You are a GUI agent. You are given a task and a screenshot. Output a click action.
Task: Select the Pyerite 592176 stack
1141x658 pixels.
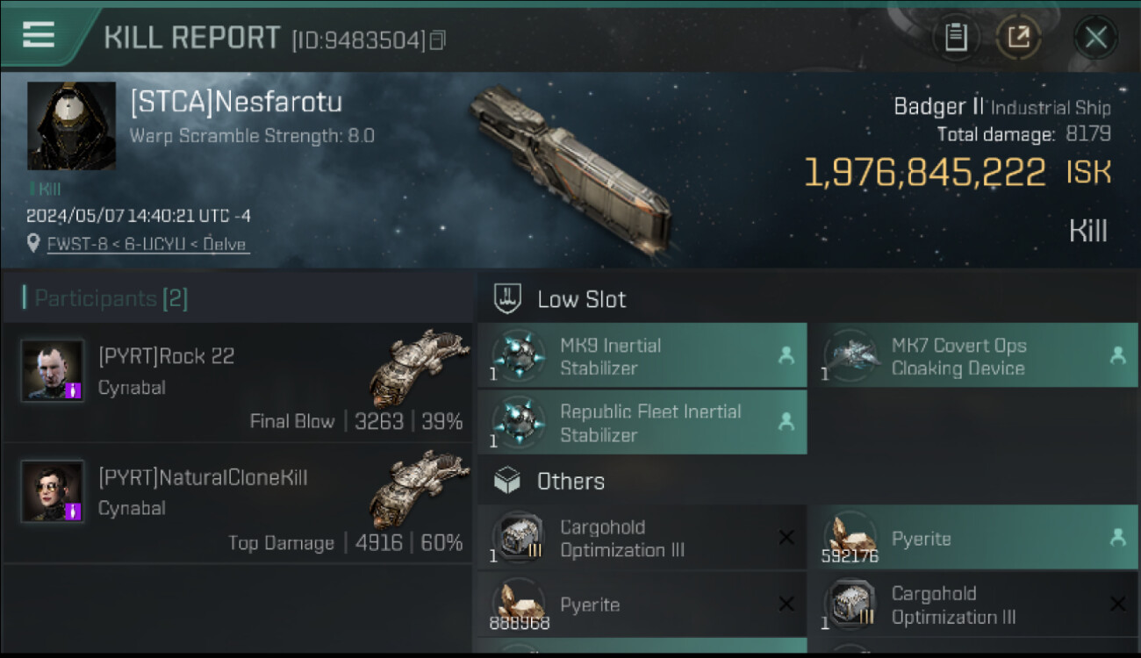tap(972, 539)
